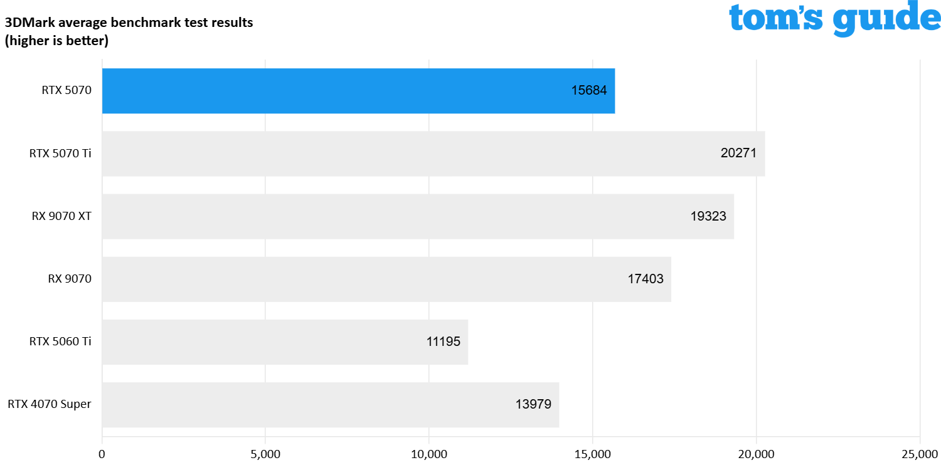This screenshot has width=941, height=470.
Task: Click the RTX 5070 axis label
Action: pyautogui.click(x=66, y=90)
